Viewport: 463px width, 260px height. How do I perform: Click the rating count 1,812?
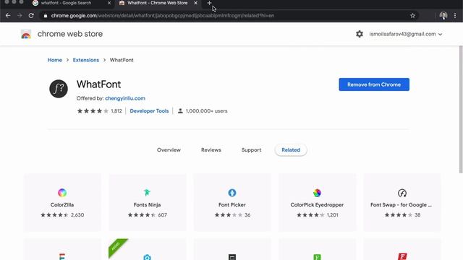(116, 110)
